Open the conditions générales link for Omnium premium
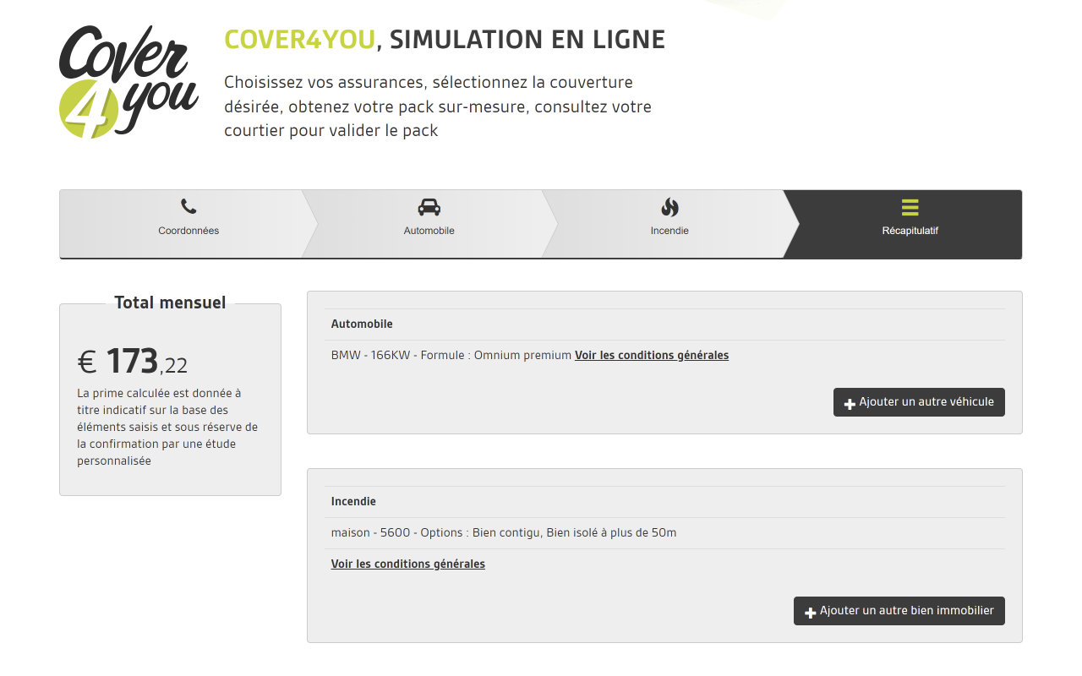 [x=651, y=356]
